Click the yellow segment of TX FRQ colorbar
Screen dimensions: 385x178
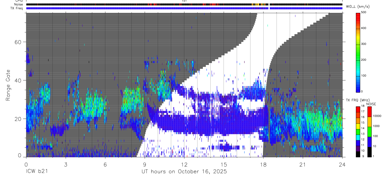pos(358,126)
